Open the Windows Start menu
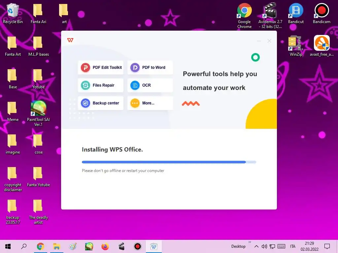Viewport: 338px width, 253px height. (8, 246)
